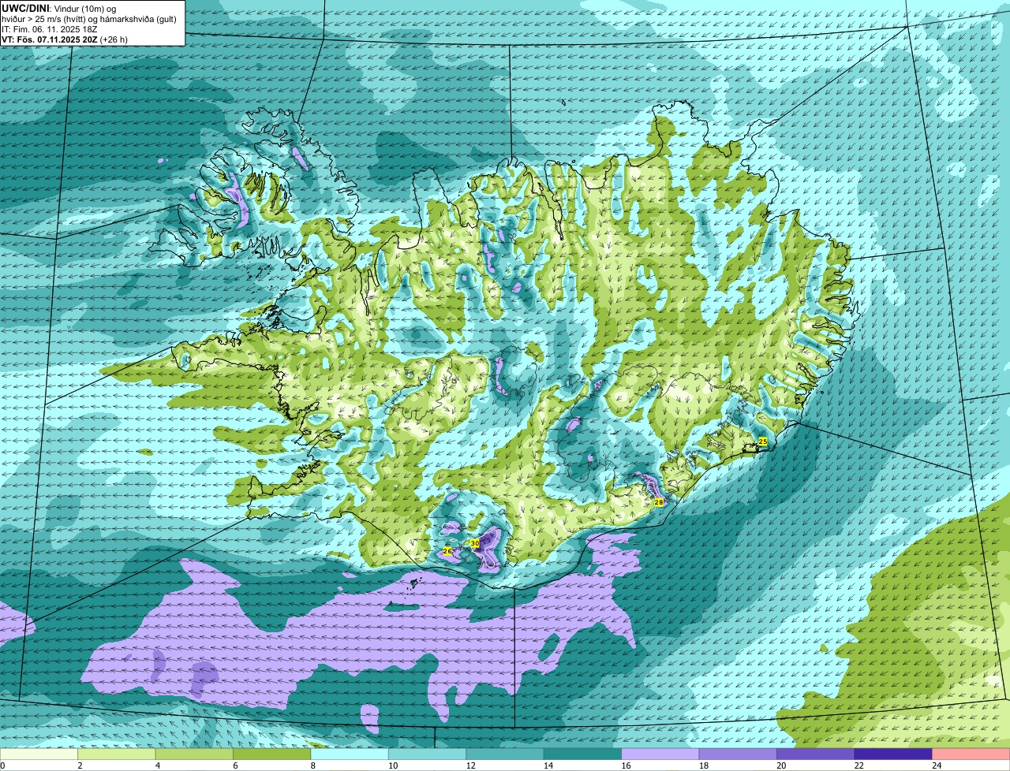
Task: Click the title line 'UWC/DINI: Vindur (10m) og'
Action: point(59,8)
